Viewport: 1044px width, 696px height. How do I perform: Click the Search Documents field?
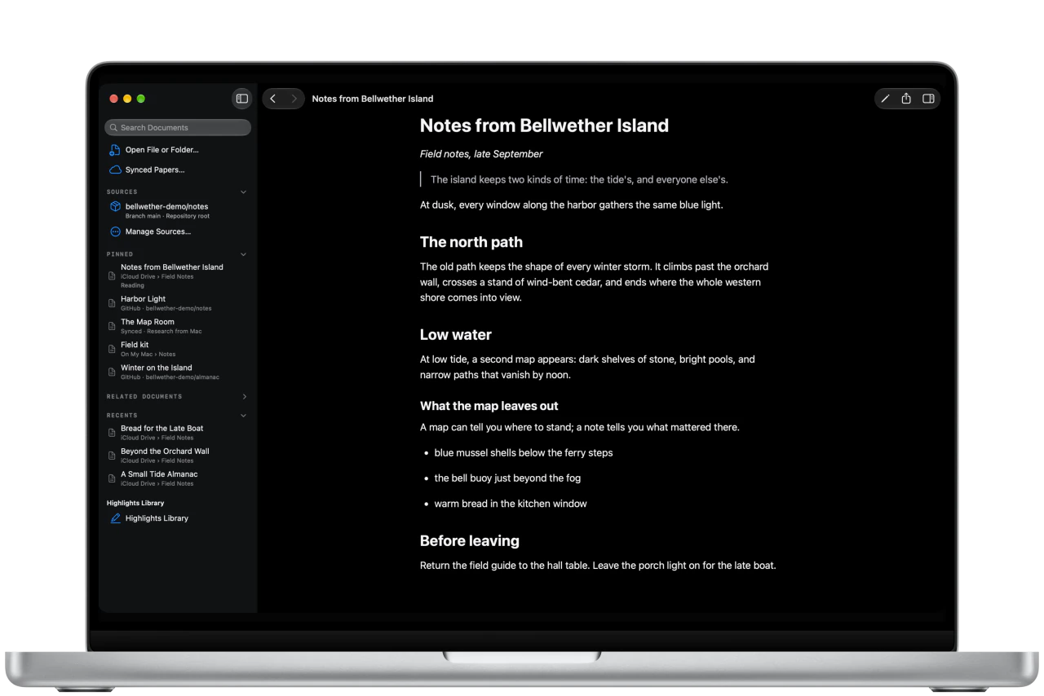pyautogui.click(x=178, y=128)
